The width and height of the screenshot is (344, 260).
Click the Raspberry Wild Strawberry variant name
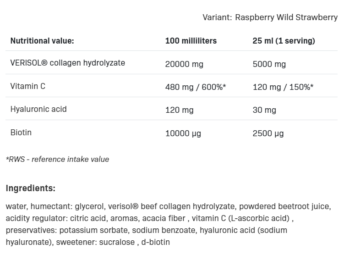pos(286,17)
